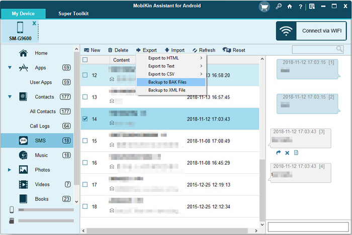This screenshot has height=235, width=352.
Task: Click message list scroll-right arrow
Action: click(x=256, y=230)
